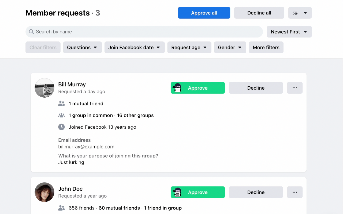The width and height of the screenshot is (343, 214).
Task: Decline Bill Murray's join request
Action: 256,88
